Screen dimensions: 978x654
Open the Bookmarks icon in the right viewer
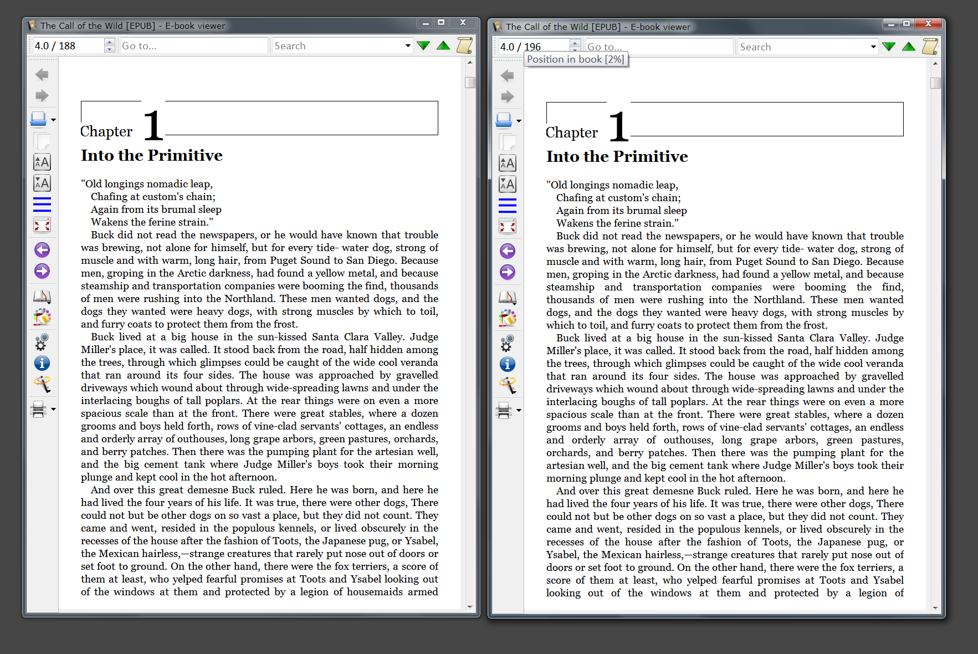(x=508, y=298)
